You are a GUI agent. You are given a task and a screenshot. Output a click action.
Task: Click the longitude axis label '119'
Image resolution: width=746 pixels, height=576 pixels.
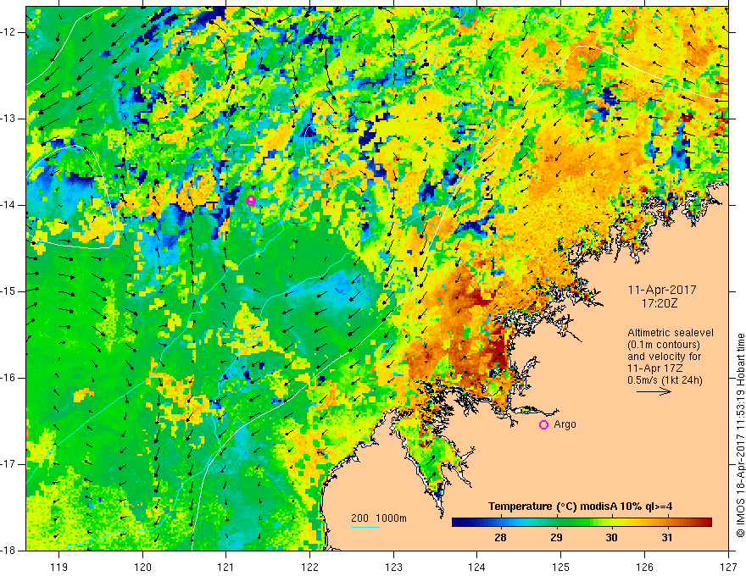point(59,567)
